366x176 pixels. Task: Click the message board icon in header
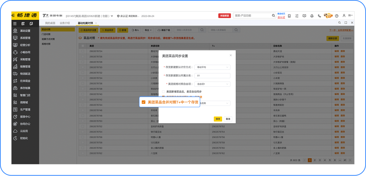tap(304, 16)
